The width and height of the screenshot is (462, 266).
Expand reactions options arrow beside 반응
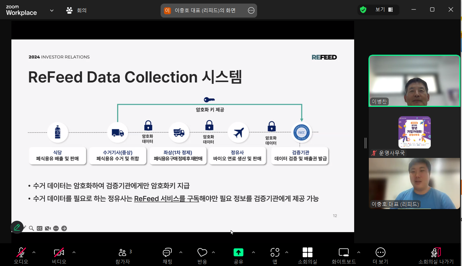[x=213, y=252]
